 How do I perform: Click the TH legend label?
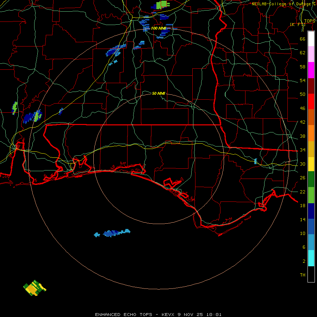click(303, 275)
